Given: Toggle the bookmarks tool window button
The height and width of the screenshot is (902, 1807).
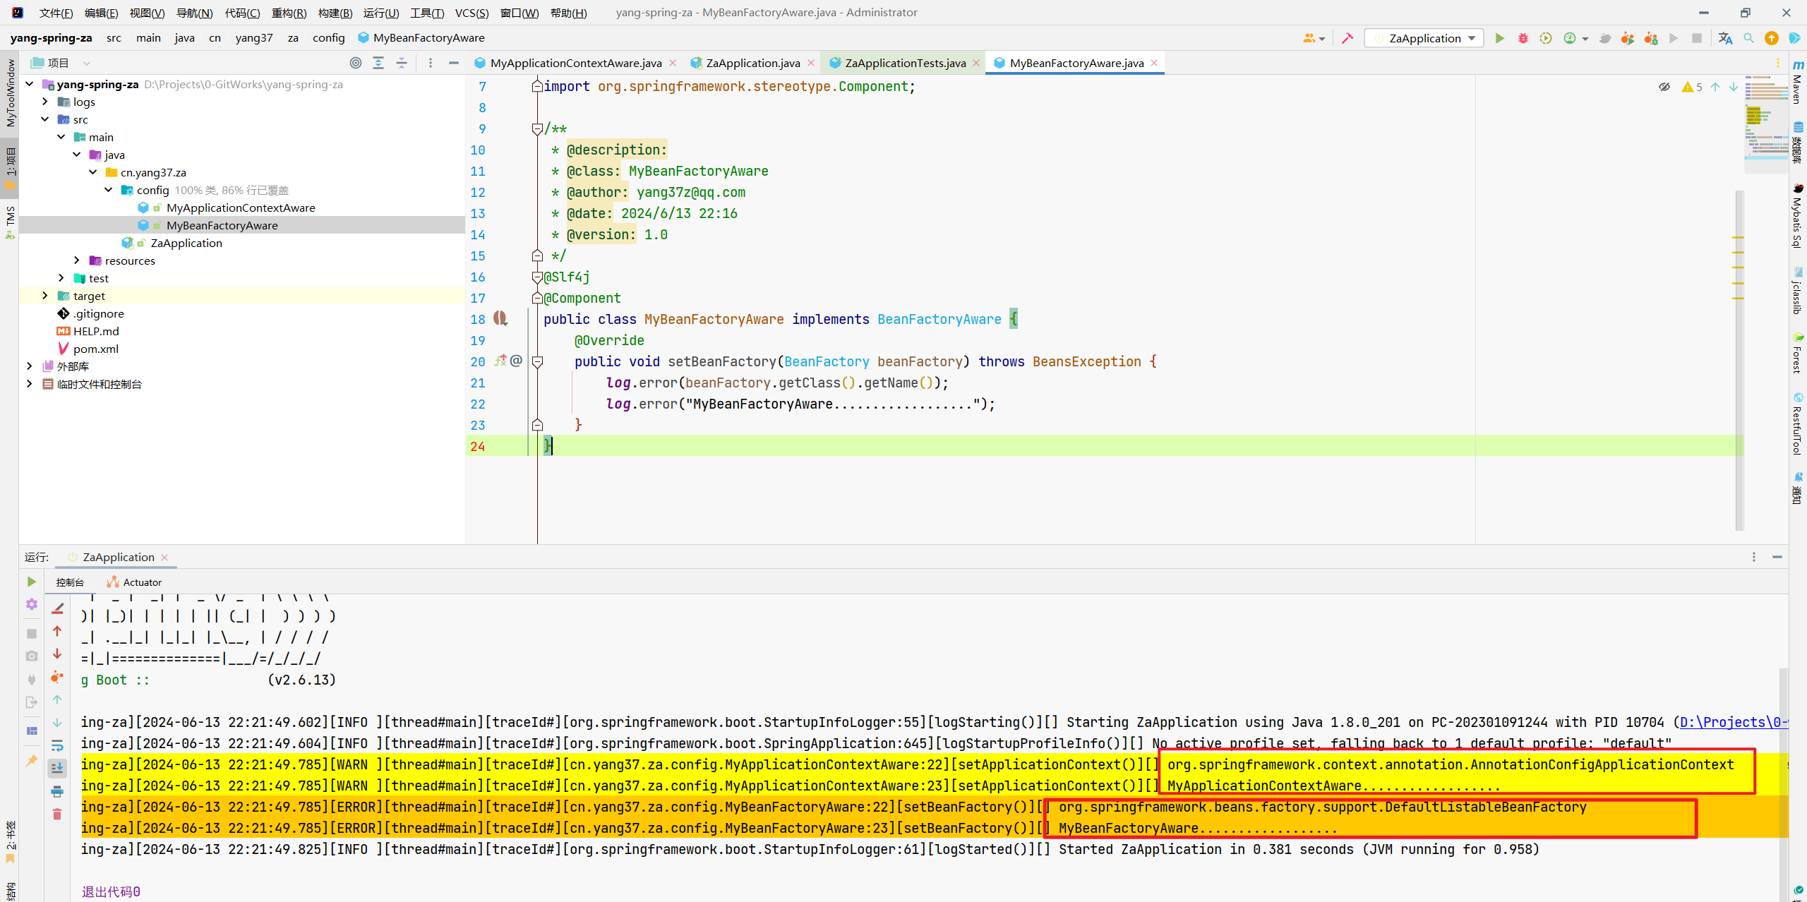Looking at the screenshot, I should pos(10,843).
